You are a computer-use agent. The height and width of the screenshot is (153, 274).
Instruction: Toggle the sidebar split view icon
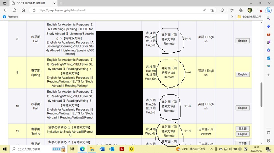pyautogui.click(x=268, y=133)
